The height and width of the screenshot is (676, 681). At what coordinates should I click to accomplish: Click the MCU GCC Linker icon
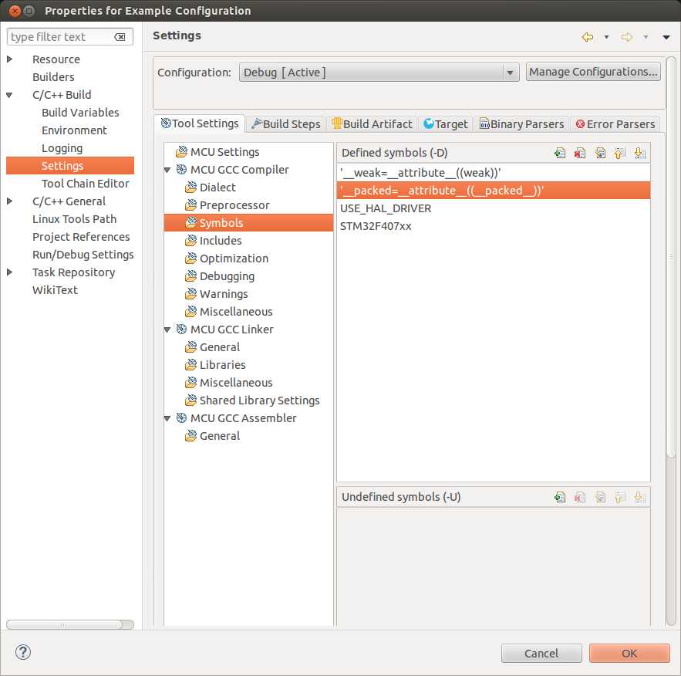[181, 330]
